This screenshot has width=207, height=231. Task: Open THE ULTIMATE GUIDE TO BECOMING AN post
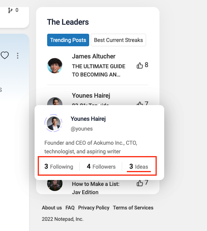99,71
